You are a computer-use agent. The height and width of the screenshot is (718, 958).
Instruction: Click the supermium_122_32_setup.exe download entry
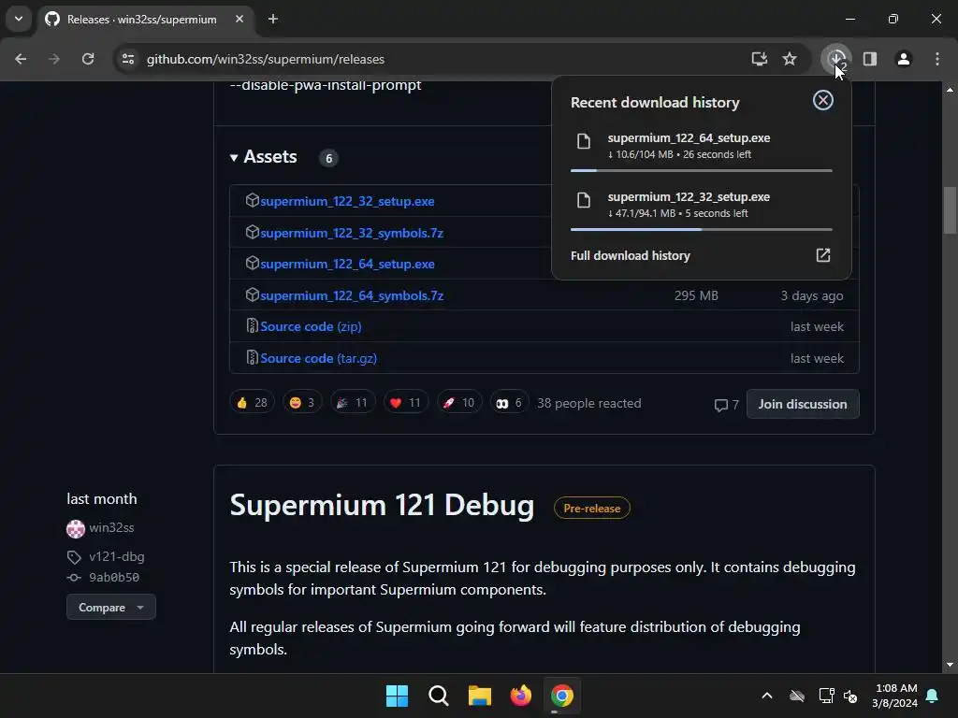coord(701,205)
